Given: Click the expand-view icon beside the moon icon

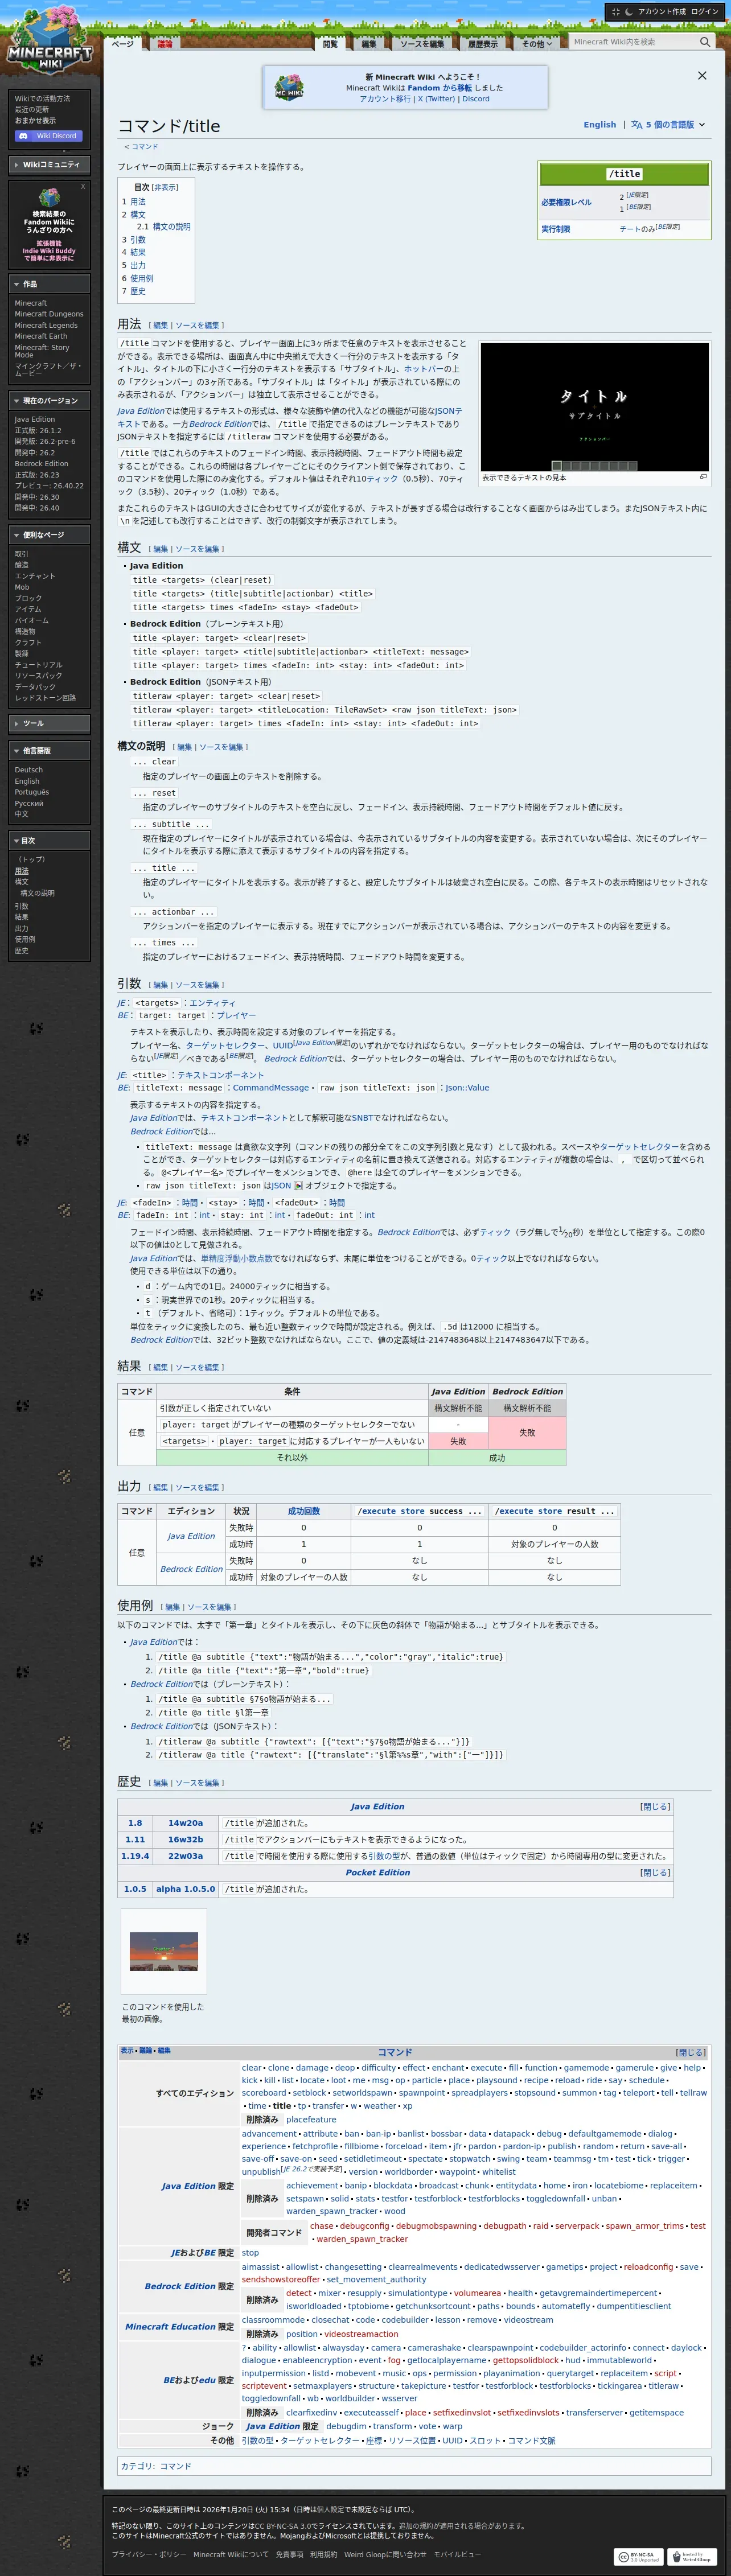Looking at the screenshot, I should (x=615, y=12).
